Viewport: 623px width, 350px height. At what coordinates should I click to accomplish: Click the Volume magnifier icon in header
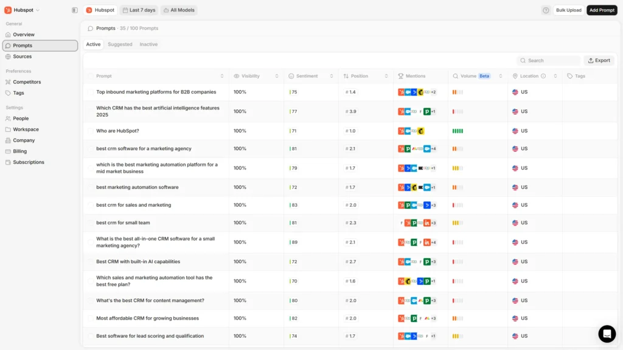point(455,76)
